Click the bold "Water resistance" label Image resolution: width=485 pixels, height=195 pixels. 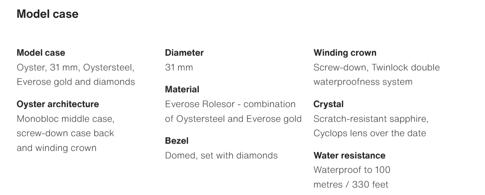[x=349, y=155]
